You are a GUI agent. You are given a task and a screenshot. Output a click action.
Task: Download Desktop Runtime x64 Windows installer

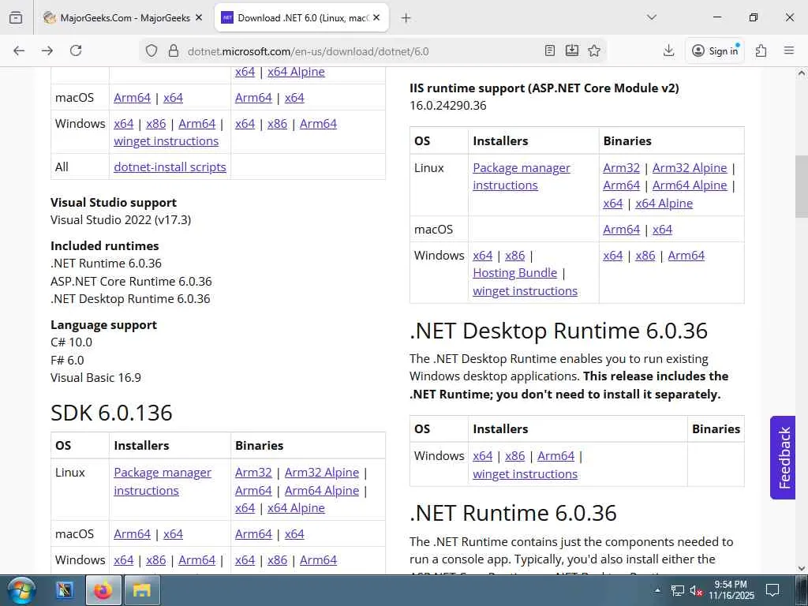483,456
